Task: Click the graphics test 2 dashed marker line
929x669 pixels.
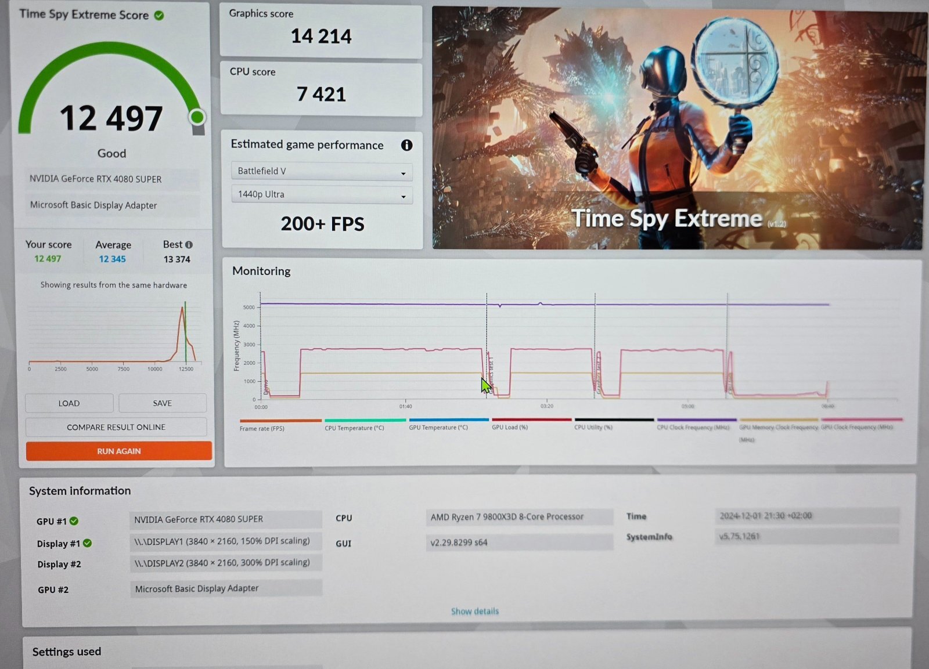Action: coord(595,346)
